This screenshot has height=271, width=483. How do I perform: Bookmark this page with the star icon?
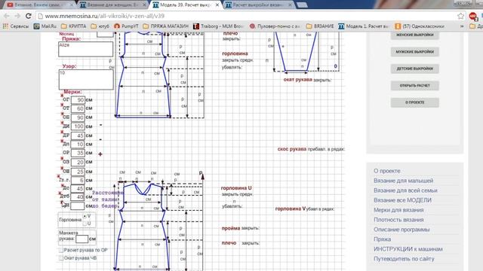click(460, 16)
